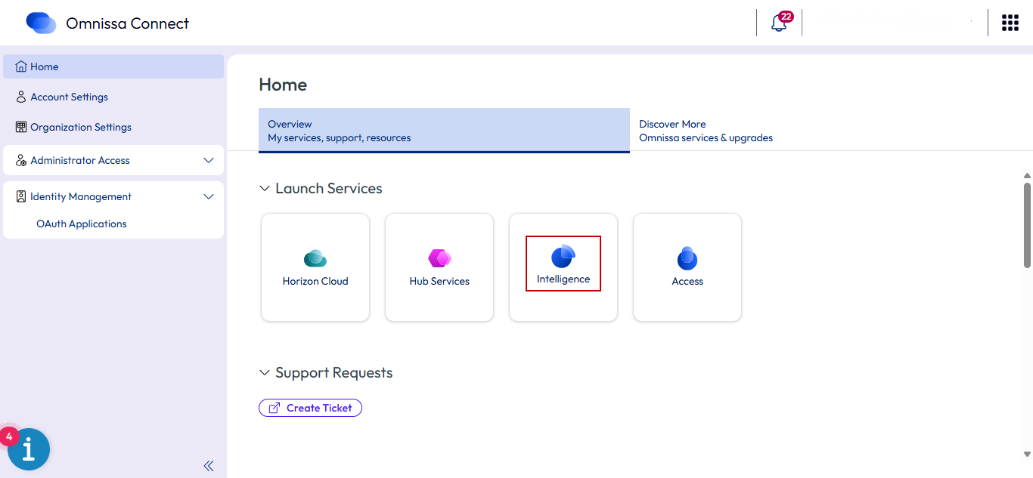The height and width of the screenshot is (478, 1033).
Task: Collapse the sidebar with double-chevron icon
Action: (209, 466)
